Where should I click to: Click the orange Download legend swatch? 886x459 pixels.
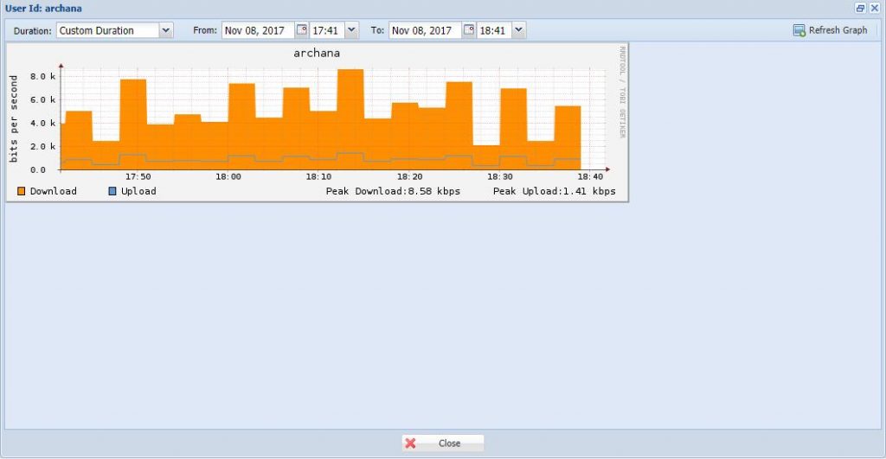click(x=22, y=191)
